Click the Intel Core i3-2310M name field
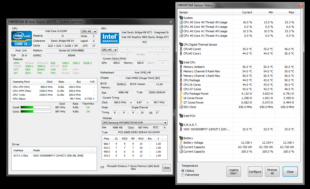 pyautogui.click(x=56, y=31)
